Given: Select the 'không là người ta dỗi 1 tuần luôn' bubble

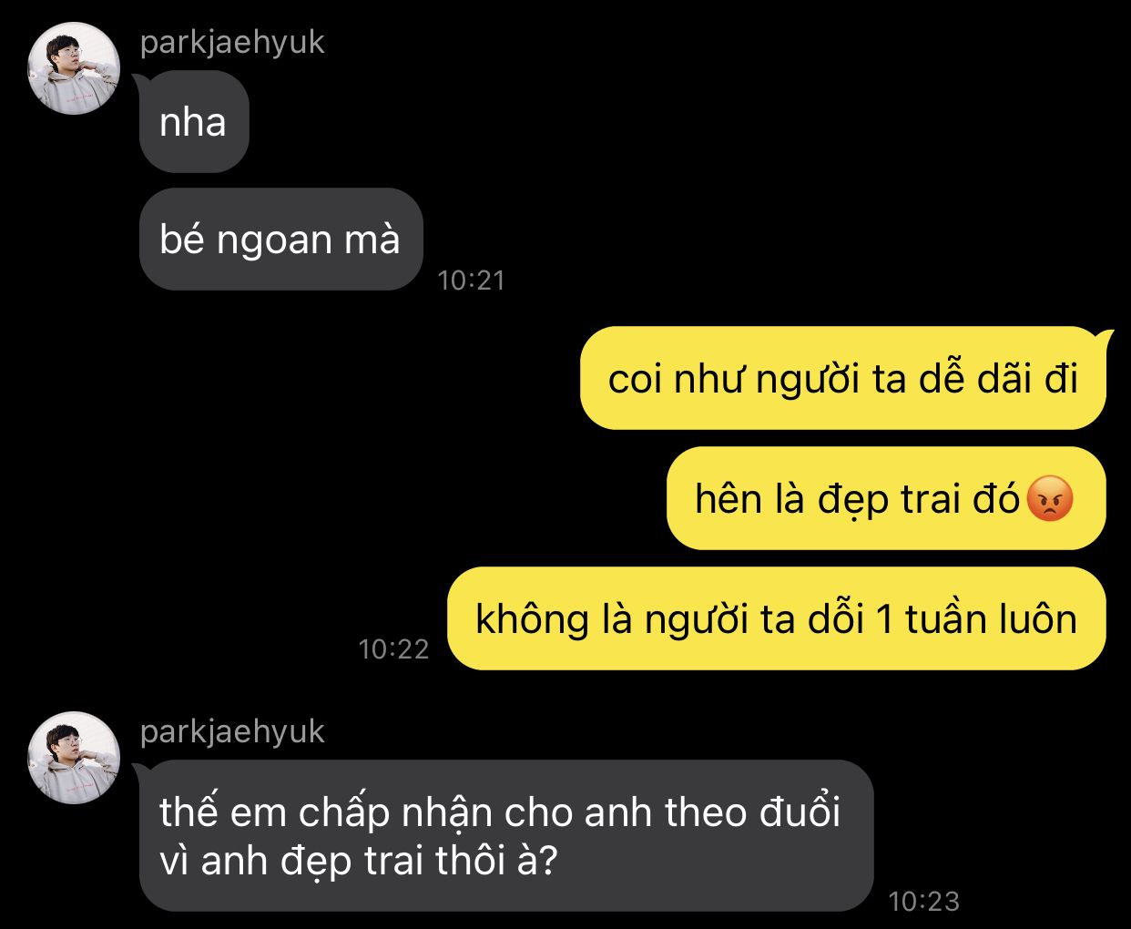Looking at the screenshot, I should click(777, 618).
